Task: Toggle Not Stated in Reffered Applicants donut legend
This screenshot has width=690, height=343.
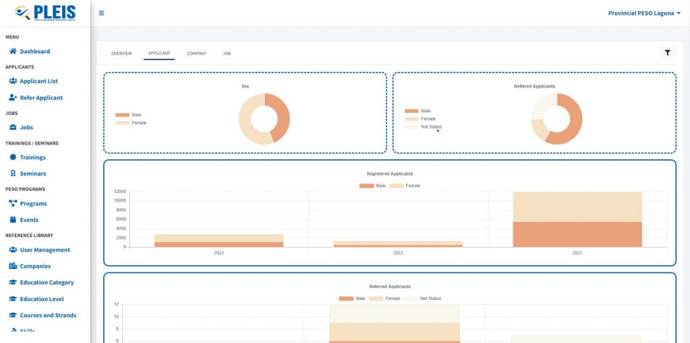Action: click(423, 127)
